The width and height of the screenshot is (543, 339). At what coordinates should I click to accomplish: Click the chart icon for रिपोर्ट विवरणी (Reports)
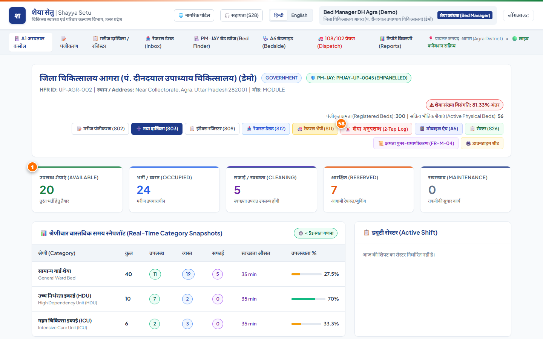pyautogui.click(x=382, y=39)
